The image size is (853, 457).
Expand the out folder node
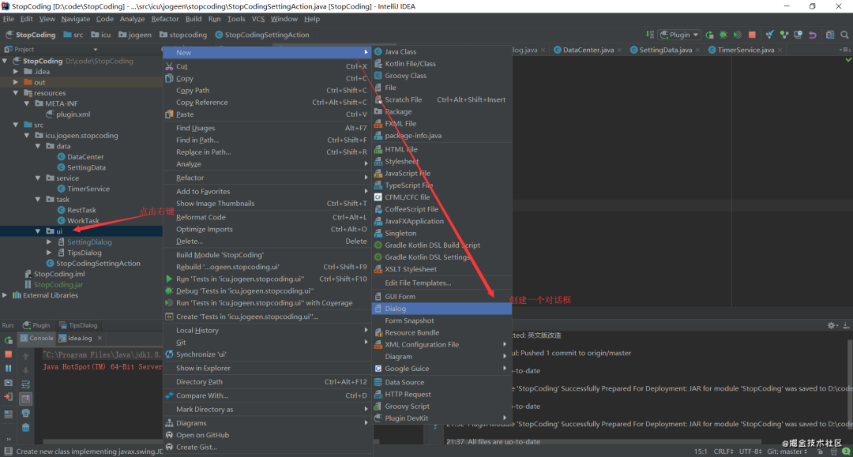pyautogui.click(x=16, y=82)
